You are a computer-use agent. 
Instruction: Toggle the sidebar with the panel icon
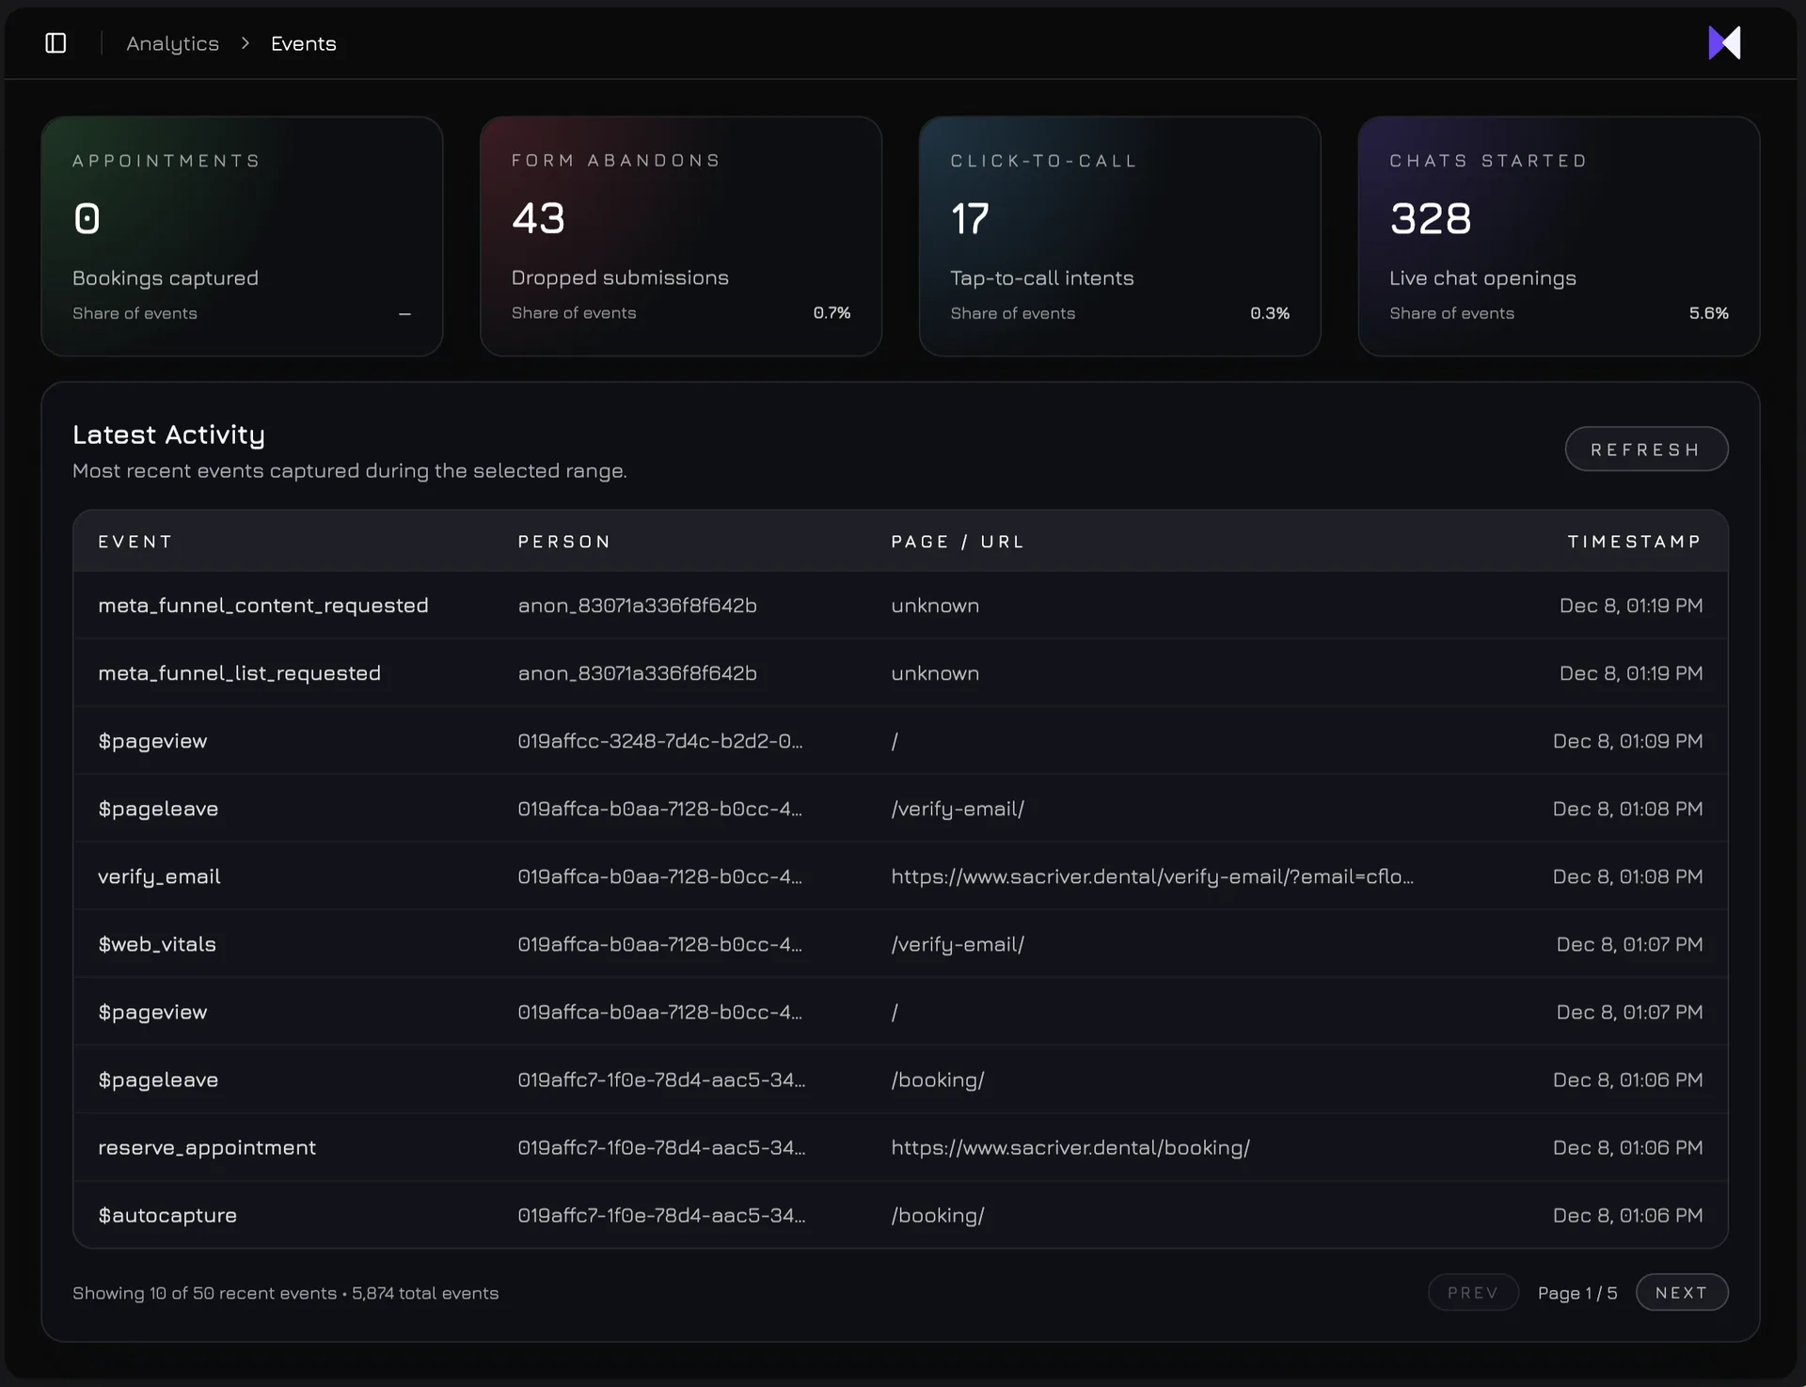click(54, 42)
